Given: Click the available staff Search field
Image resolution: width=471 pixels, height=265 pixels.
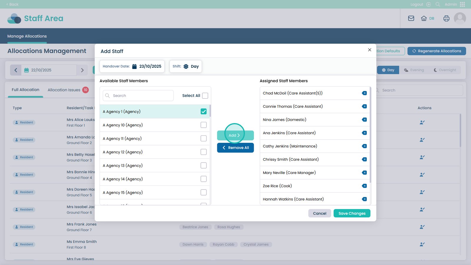Looking at the screenshot, I should 138,96.
